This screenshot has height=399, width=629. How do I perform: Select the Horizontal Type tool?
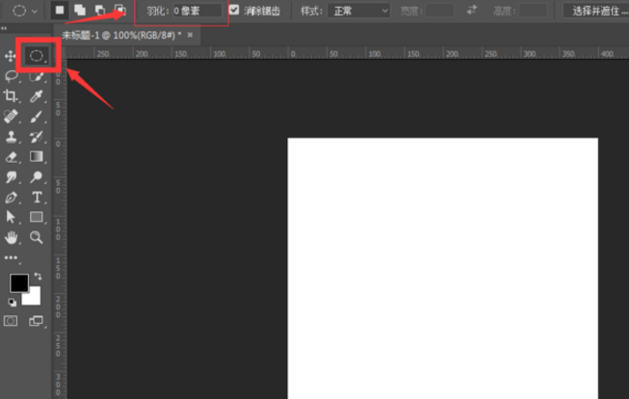(x=37, y=197)
